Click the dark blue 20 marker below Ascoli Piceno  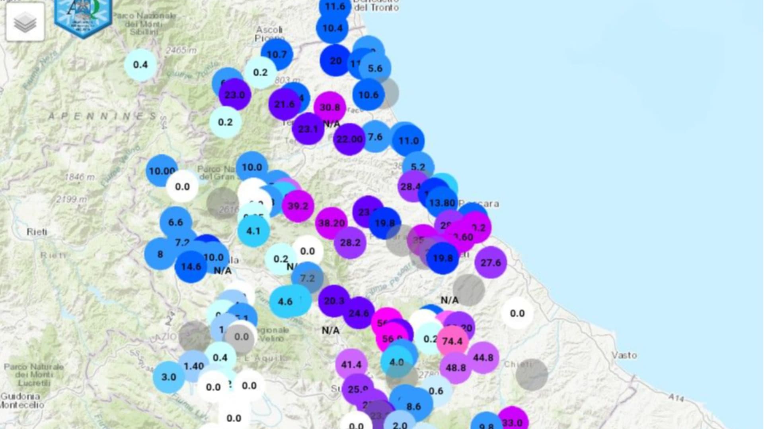(x=335, y=61)
